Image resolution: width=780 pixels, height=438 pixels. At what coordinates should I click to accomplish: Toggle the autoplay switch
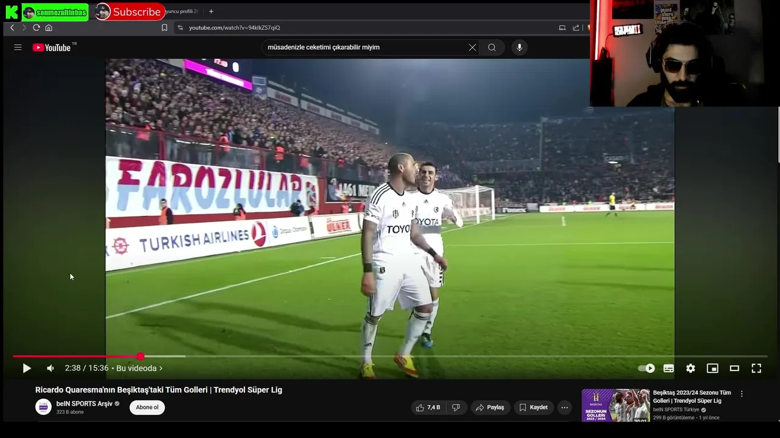click(x=647, y=368)
